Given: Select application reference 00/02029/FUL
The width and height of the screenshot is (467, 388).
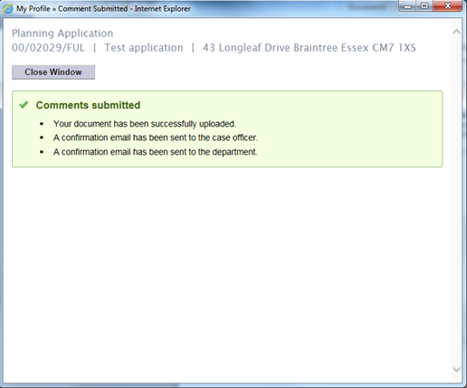Looking at the screenshot, I should pyautogui.click(x=48, y=48).
